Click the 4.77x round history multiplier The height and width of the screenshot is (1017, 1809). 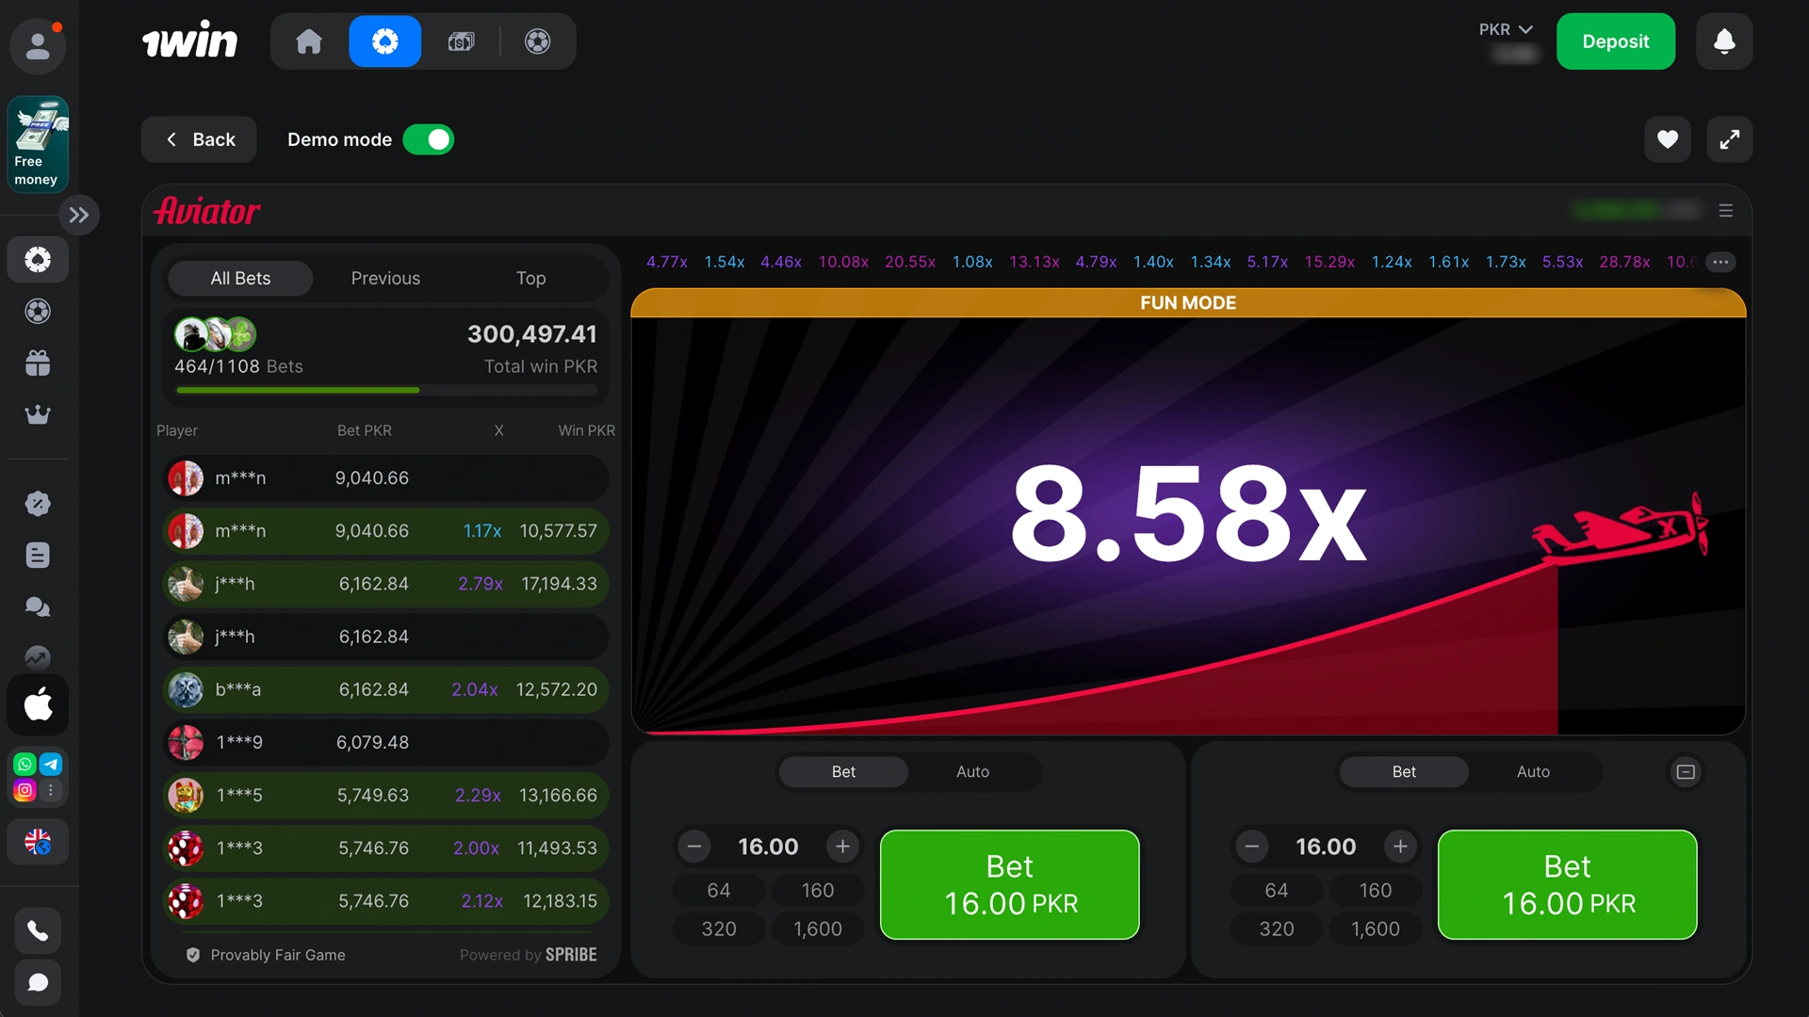coord(667,262)
